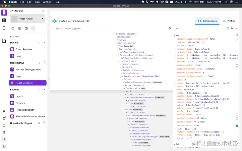Image resolution: width=242 pixels, height=151 pixels.
Task: Open Logs under React Native plugins
Action: pyautogui.click(x=28, y=76)
